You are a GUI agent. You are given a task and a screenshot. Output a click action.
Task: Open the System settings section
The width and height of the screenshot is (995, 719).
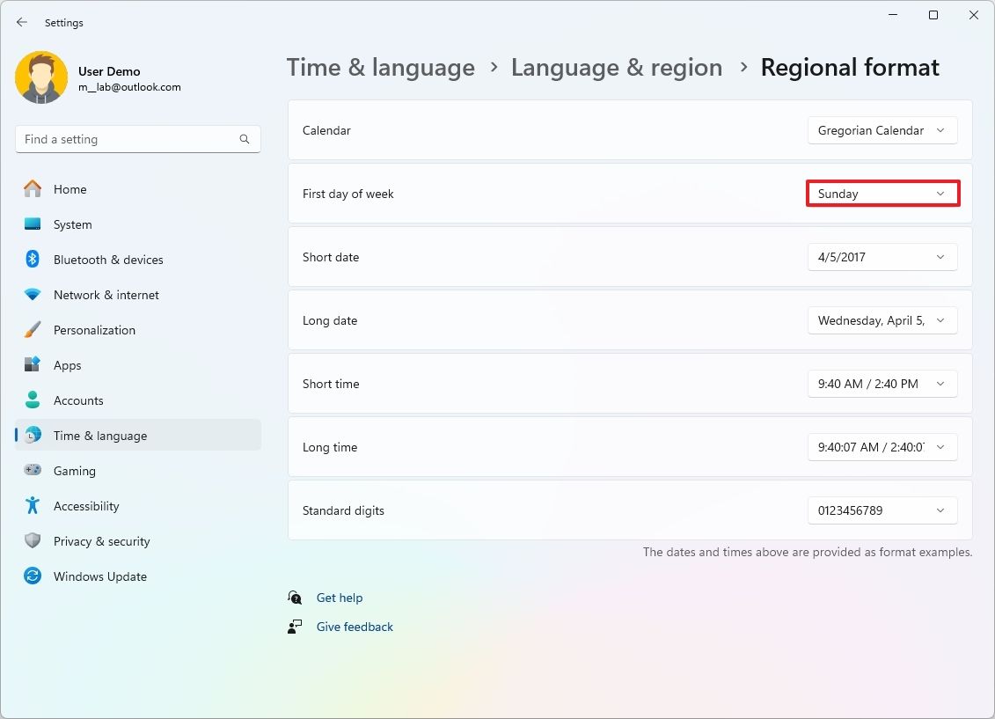tap(74, 224)
